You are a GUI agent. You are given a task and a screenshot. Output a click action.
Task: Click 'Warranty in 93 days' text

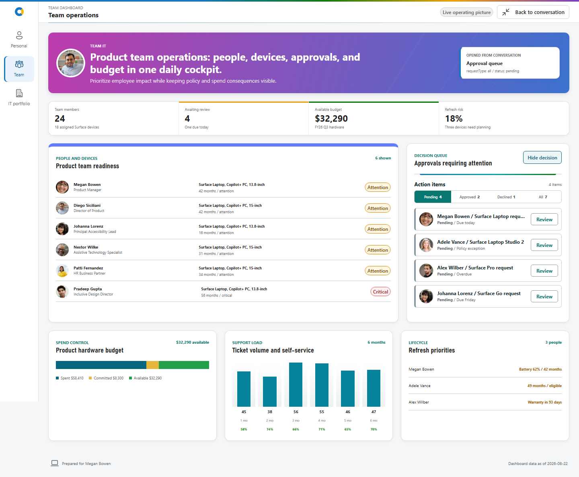click(x=545, y=402)
